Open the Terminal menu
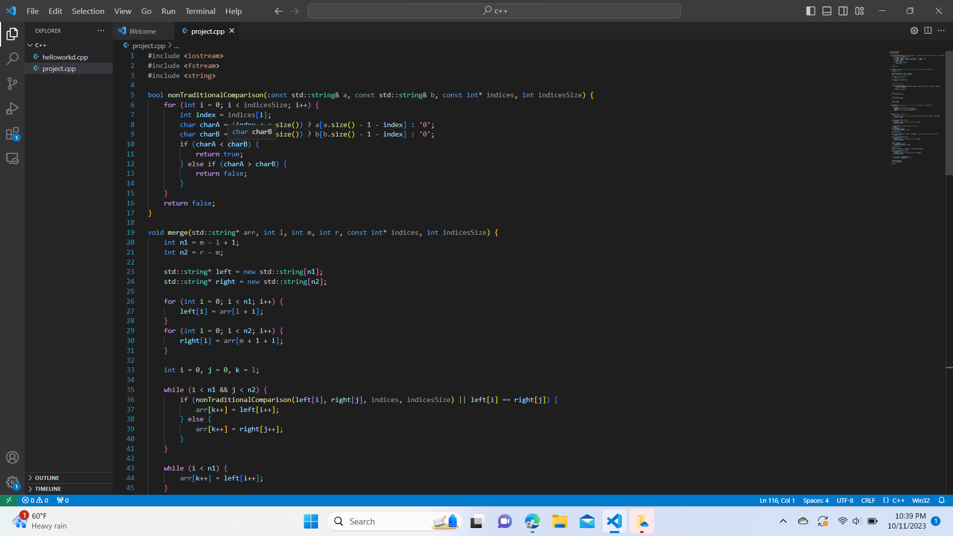Viewport: 953px width, 536px height. pos(200,11)
